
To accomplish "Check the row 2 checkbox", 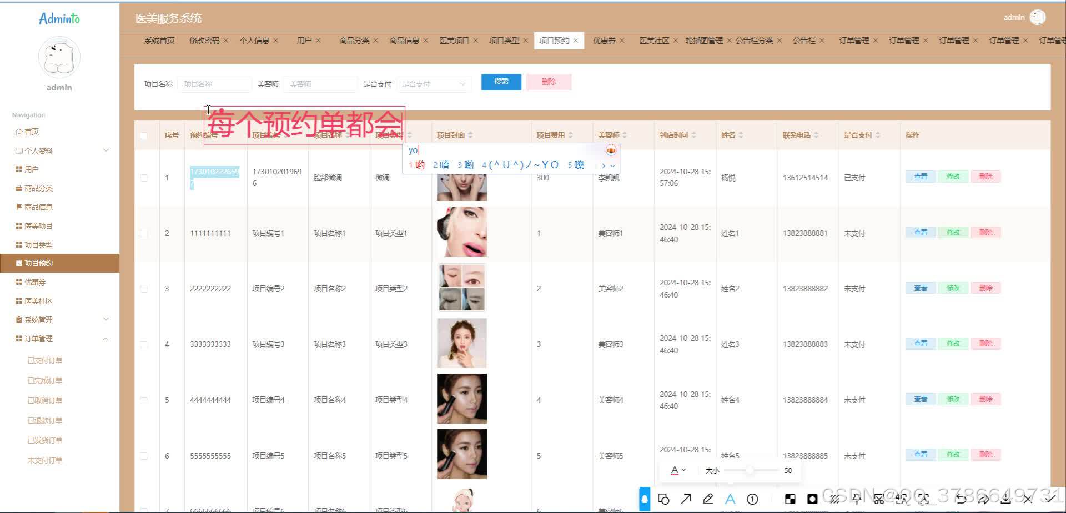I will click(x=144, y=233).
